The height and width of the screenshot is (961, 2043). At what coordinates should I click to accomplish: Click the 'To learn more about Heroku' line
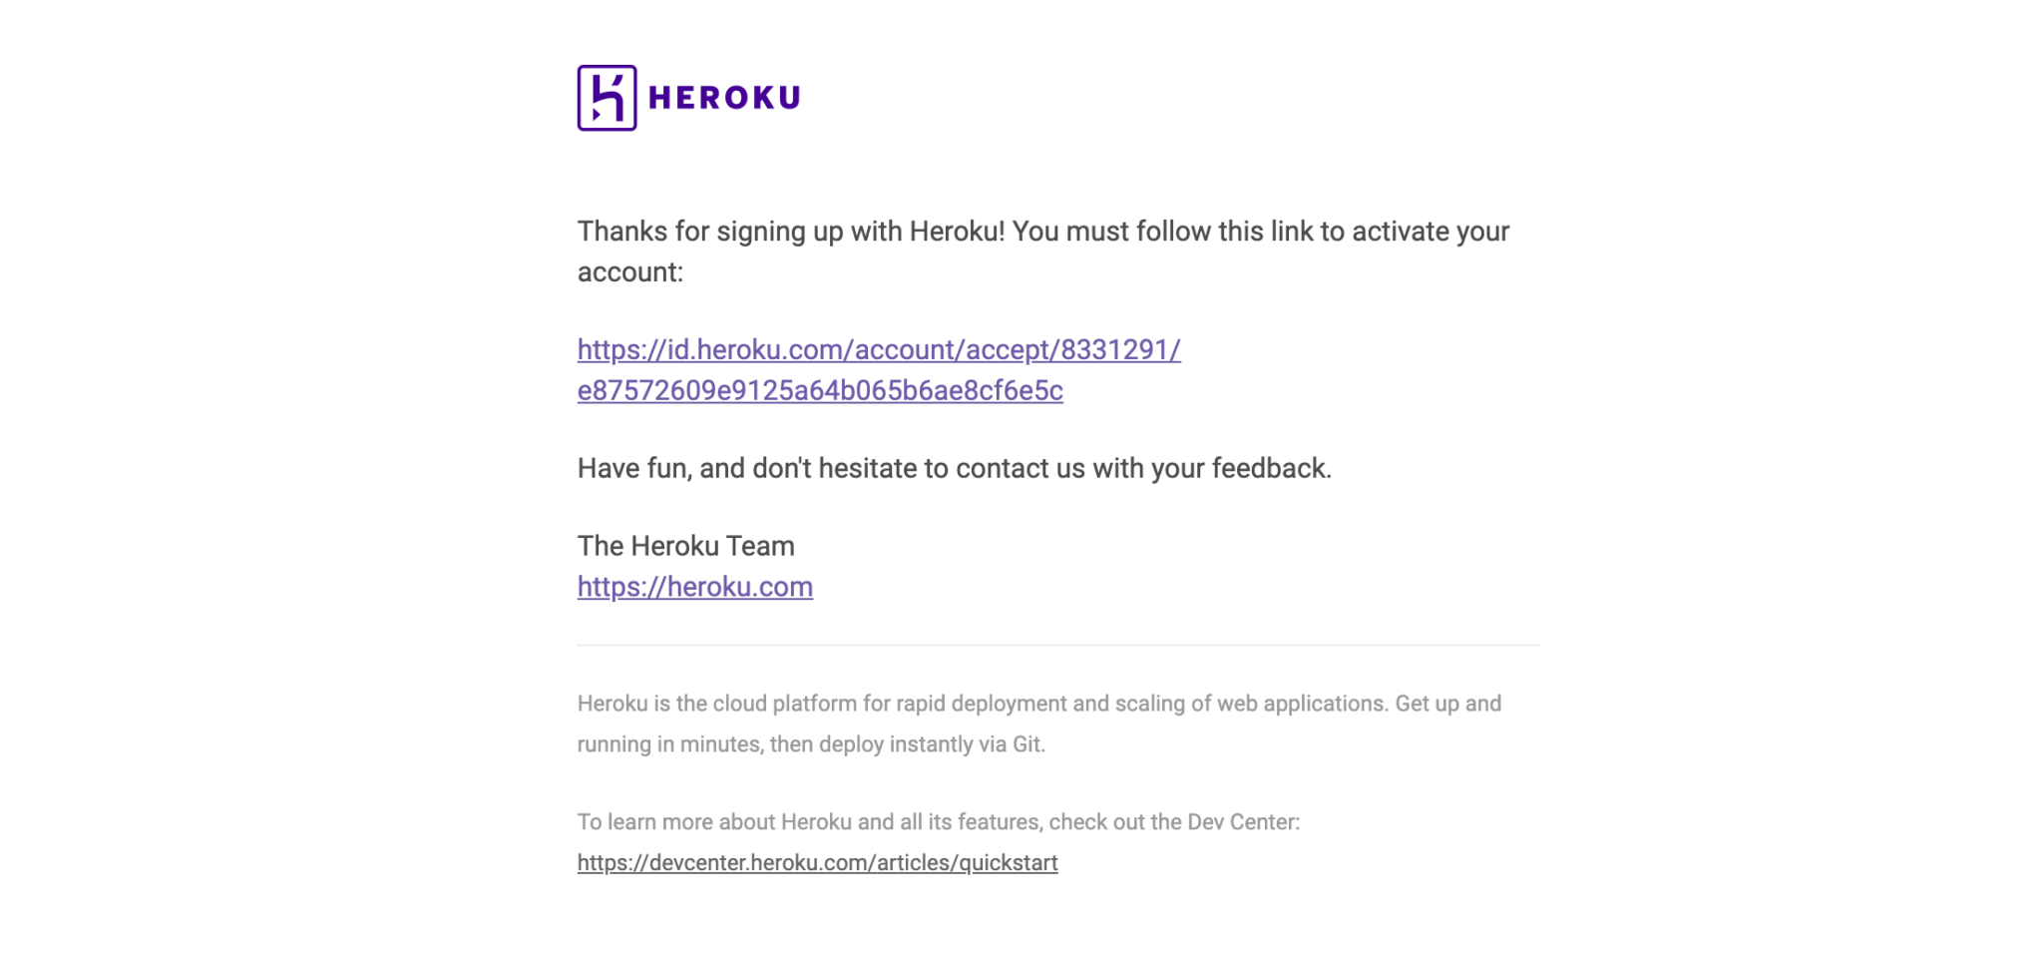(x=939, y=822)
